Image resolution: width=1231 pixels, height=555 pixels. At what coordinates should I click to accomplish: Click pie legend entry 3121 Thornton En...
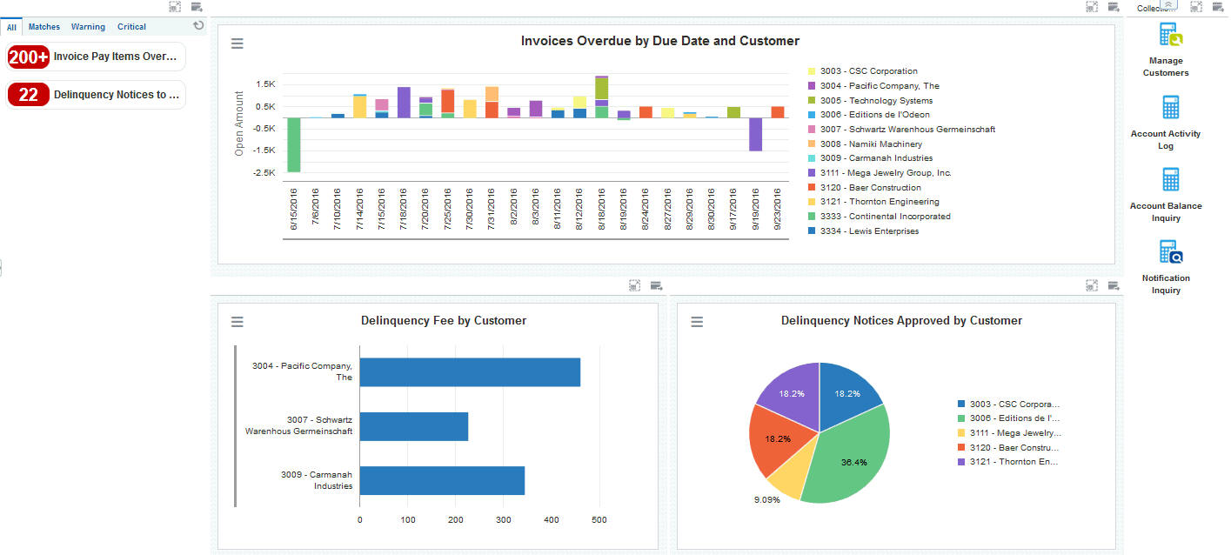click(1009, 462)
